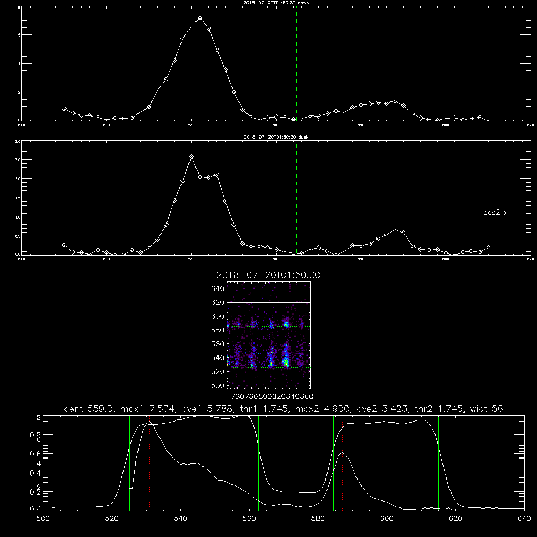
Task: Click 'thr2 1.745' in the stats line
Action: point(439,409)
